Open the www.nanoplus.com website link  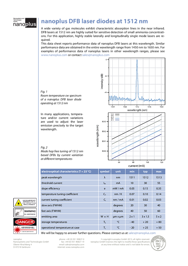coord(54,55)
